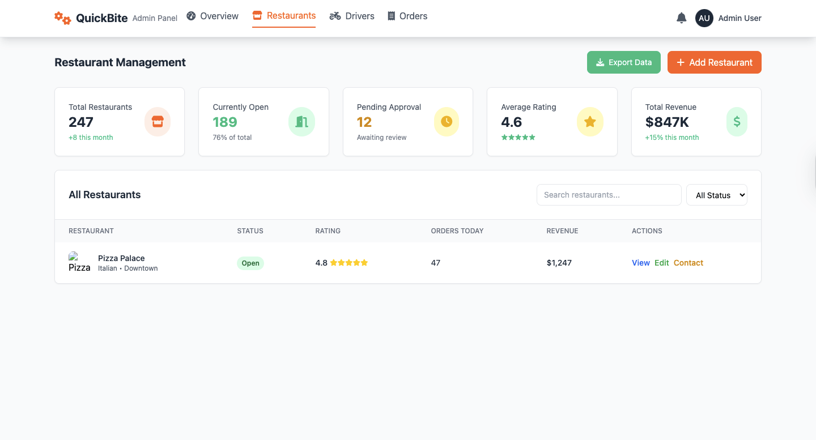The height and width of the screenshot is (440, 816).
Task: Click the Add Restaurant button
Action: (x=714, y=62)
